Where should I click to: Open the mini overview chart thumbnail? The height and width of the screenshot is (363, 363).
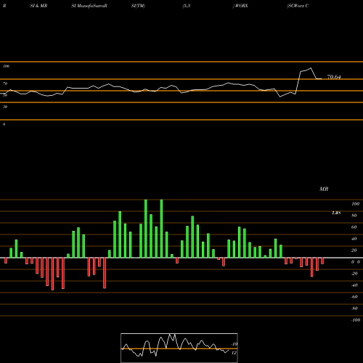pyautogui.click(x=179, y=348)
